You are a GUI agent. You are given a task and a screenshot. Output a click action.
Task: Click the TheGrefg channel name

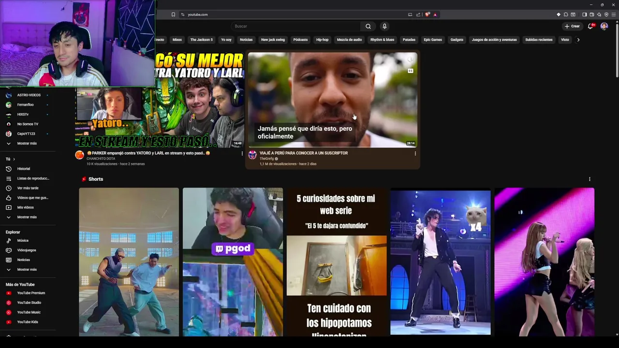[x=266, y=159]
